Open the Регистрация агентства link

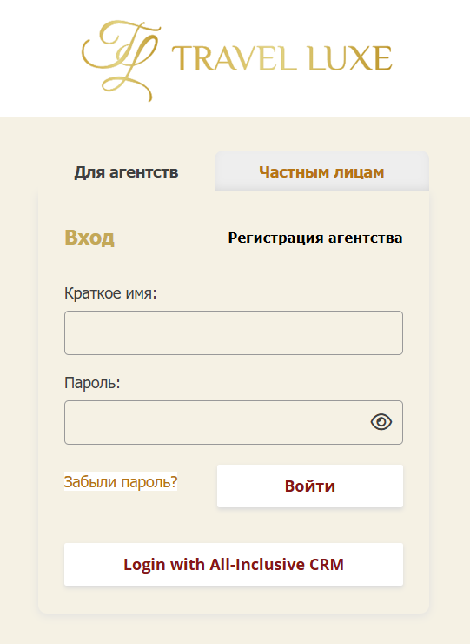pos(315,238)
